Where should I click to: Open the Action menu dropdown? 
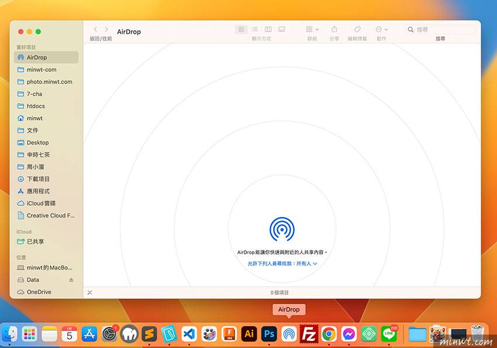pos(381,29)
